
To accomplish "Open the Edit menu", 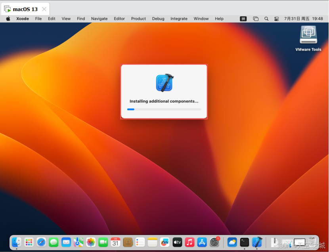I will coord(52,19).
